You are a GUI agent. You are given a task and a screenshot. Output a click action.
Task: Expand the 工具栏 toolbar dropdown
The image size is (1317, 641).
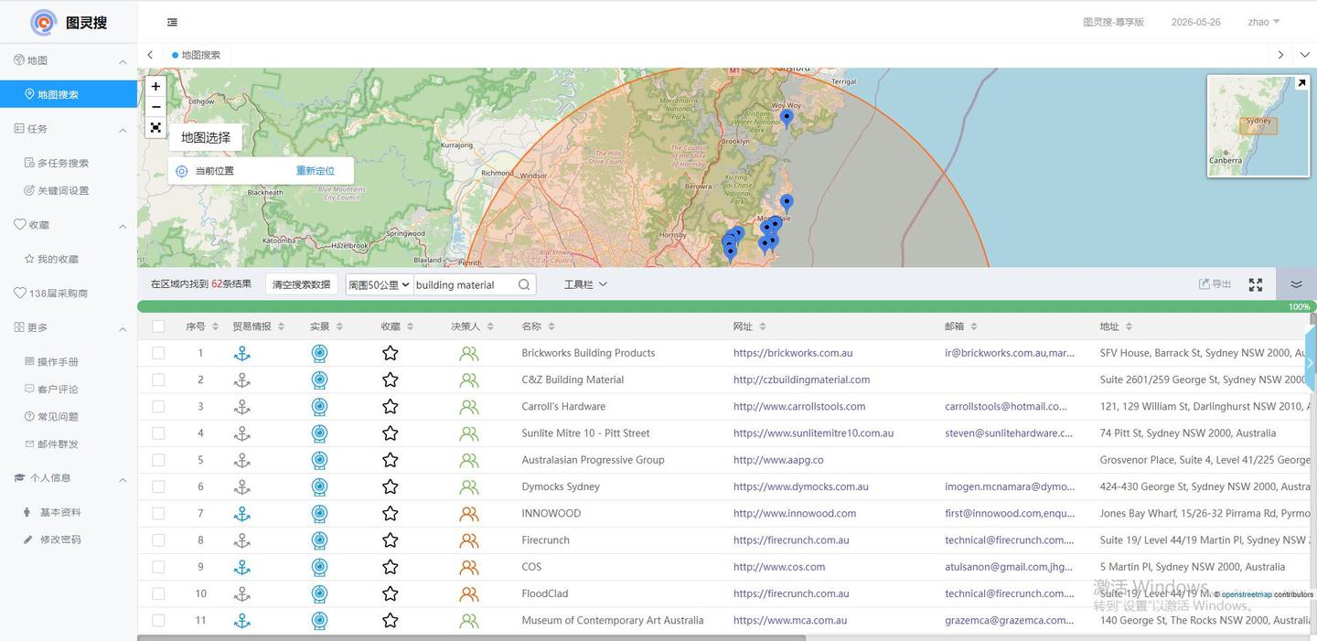(585, 284)
